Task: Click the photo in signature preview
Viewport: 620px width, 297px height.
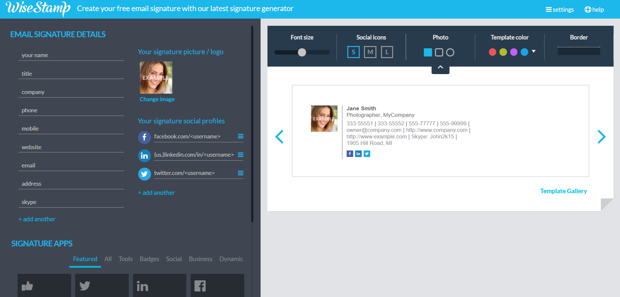Action: [x=324, y=118]
